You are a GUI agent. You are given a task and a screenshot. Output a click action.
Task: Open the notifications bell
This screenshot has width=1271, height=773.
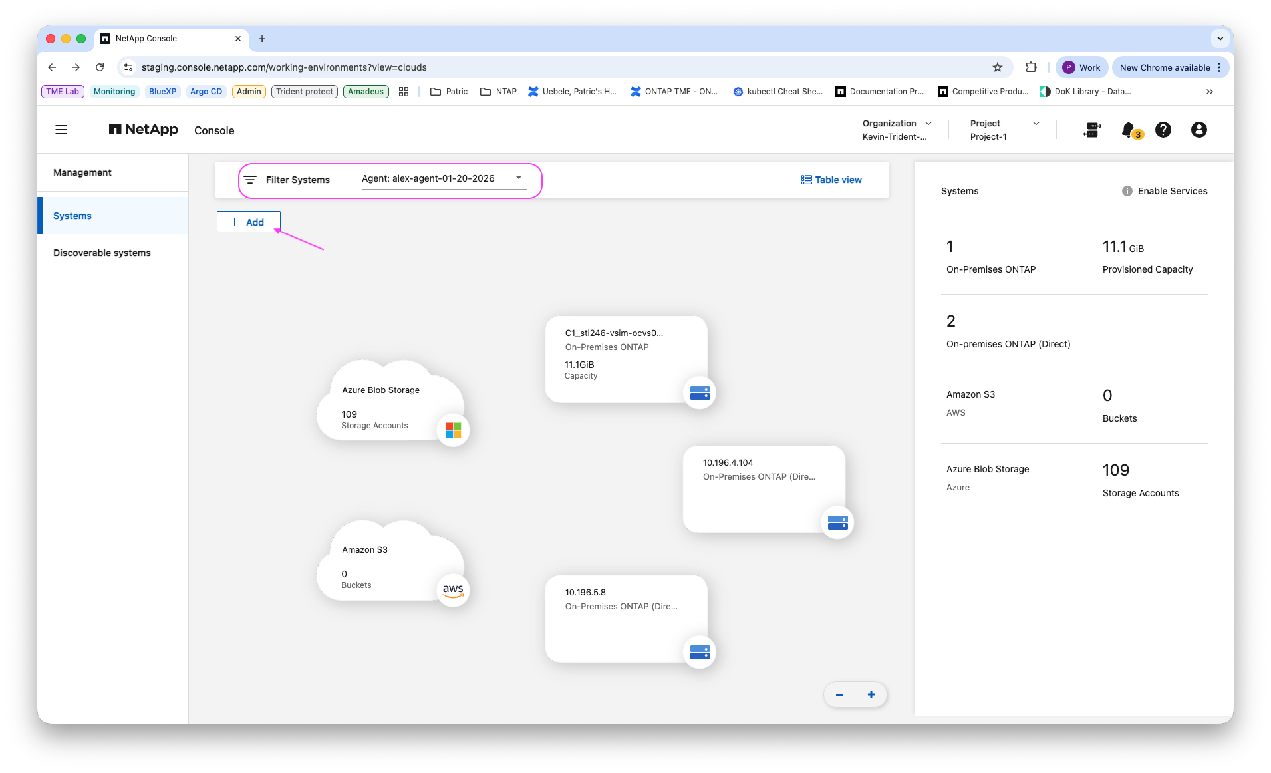click(1128, 130)
